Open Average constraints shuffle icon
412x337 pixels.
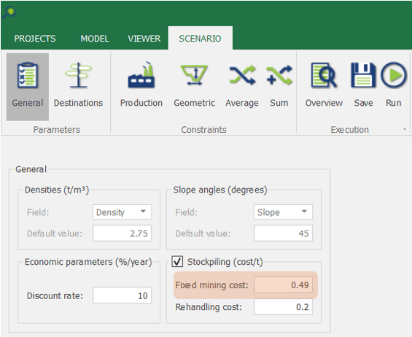tap(242, 75)
